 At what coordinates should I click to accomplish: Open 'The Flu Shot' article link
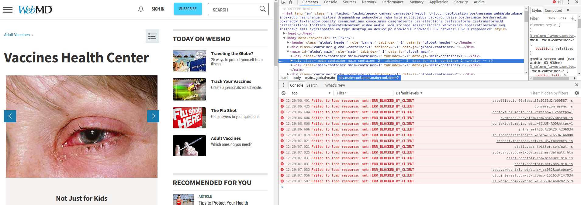tap(224, 111)
